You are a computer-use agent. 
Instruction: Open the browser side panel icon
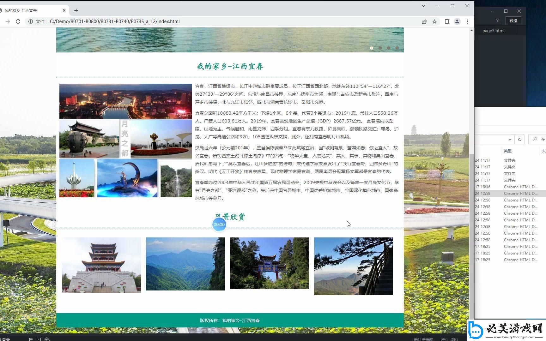click(447, 21)
